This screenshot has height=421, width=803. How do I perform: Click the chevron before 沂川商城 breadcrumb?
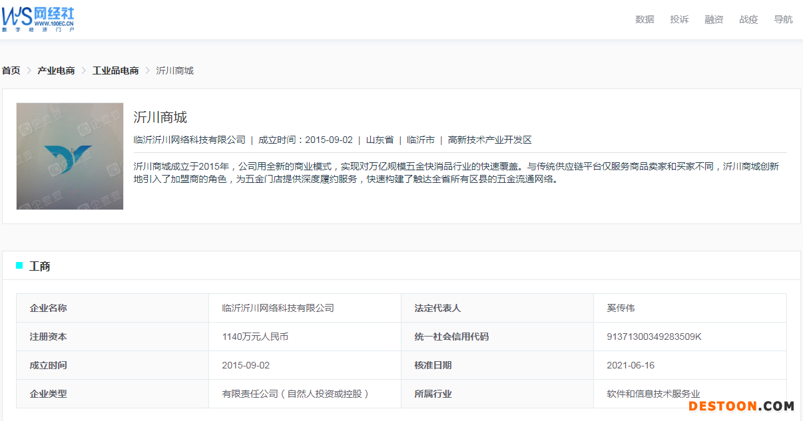148,70
